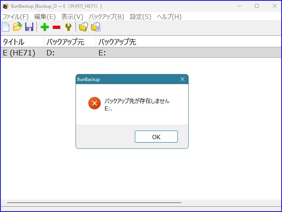The image size is (282, 212).
Task: Minimize the BunBackup main window
Action: (x=239, y=6)
